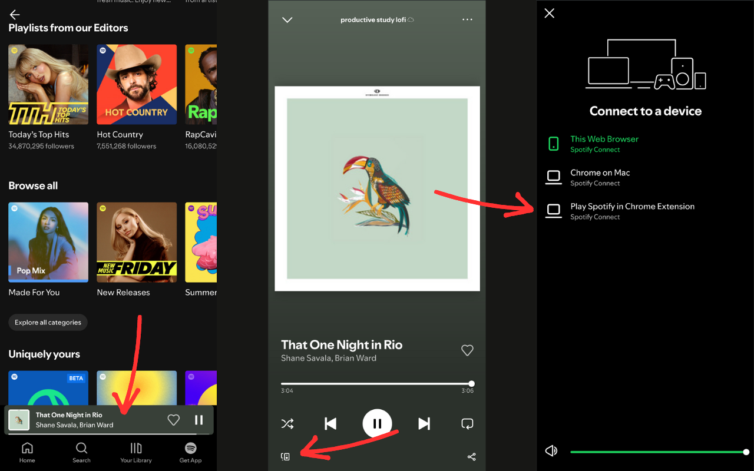Click the Today's Top Hits title text
754x471 pixels.
click(39, 134)
